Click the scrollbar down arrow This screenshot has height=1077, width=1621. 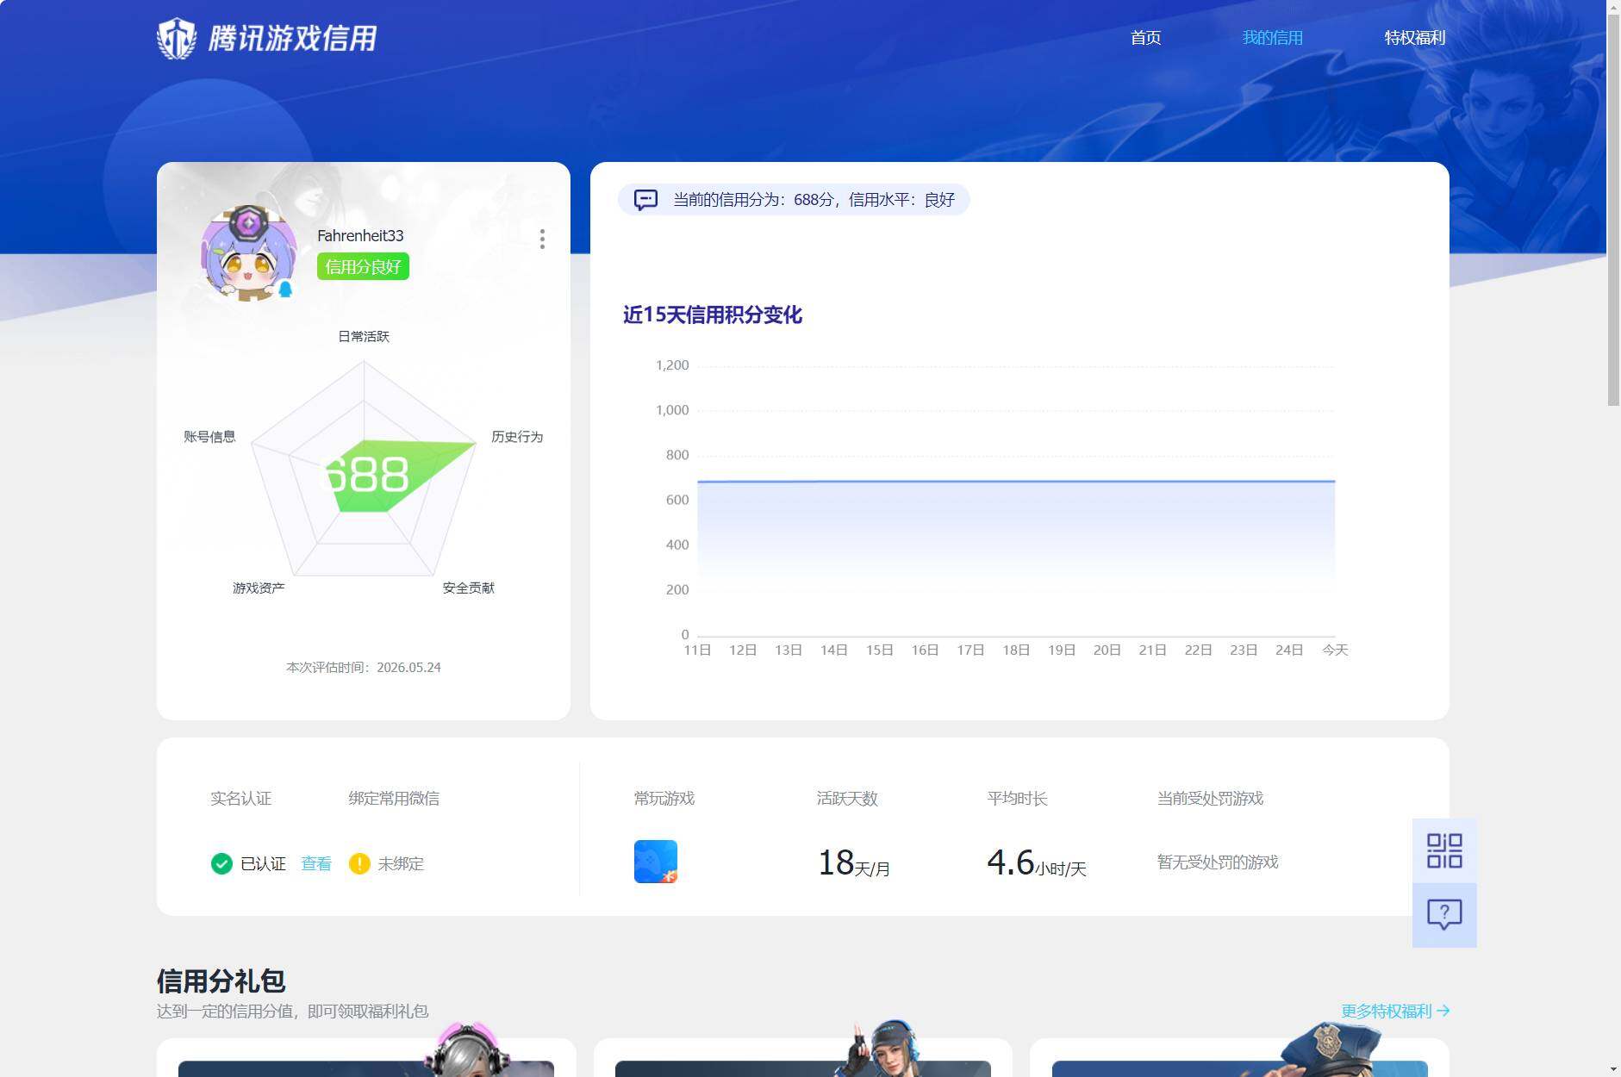[1613, 1069]
